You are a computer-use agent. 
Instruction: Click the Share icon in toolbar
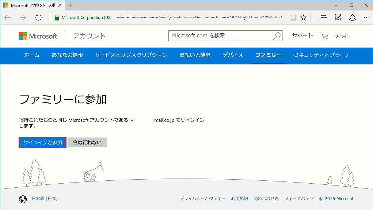click(x=352, y=18)
